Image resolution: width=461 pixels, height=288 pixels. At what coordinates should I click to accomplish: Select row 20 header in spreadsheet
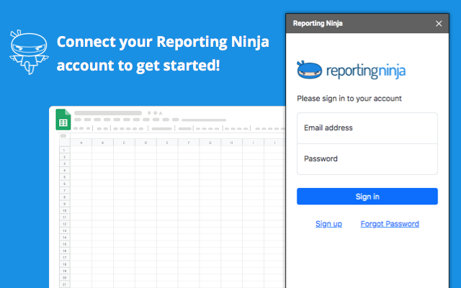64,278
